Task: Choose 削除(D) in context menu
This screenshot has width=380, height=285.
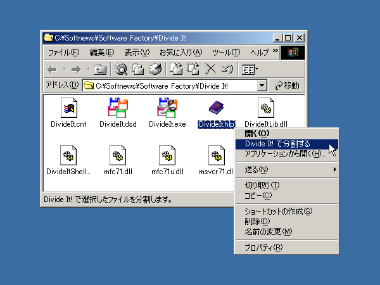Action: (287, 222)
